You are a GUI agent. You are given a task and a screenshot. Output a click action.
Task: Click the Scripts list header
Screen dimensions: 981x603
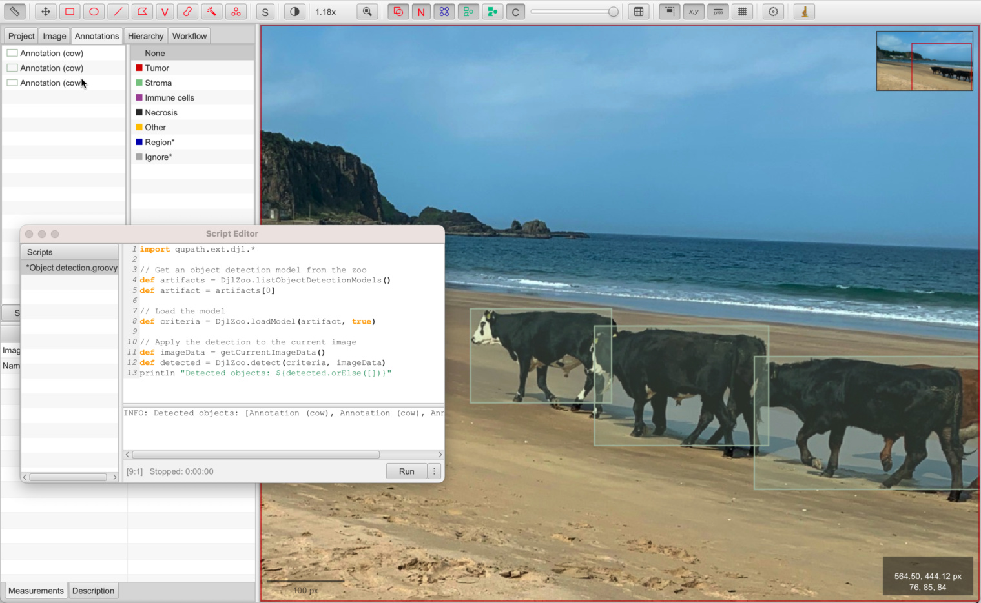pyautogui.click(x=70, y=252)
